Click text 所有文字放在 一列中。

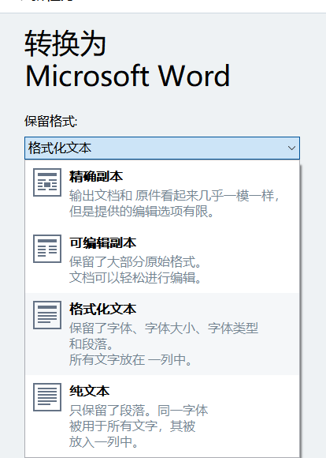click(131, 359)
